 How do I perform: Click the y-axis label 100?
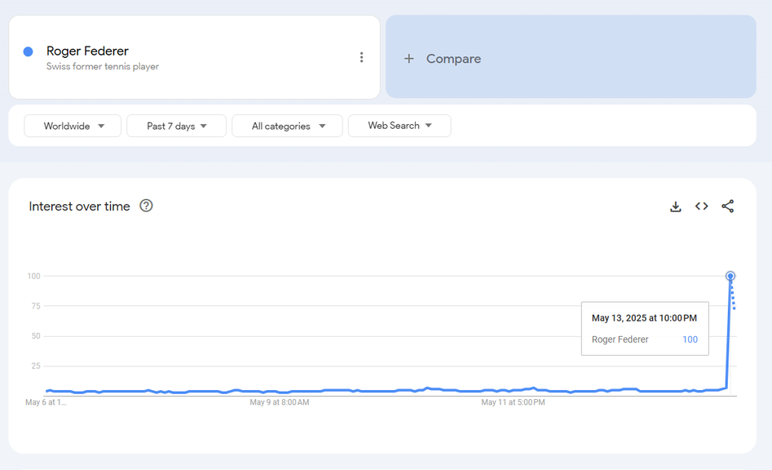(34, 276)
